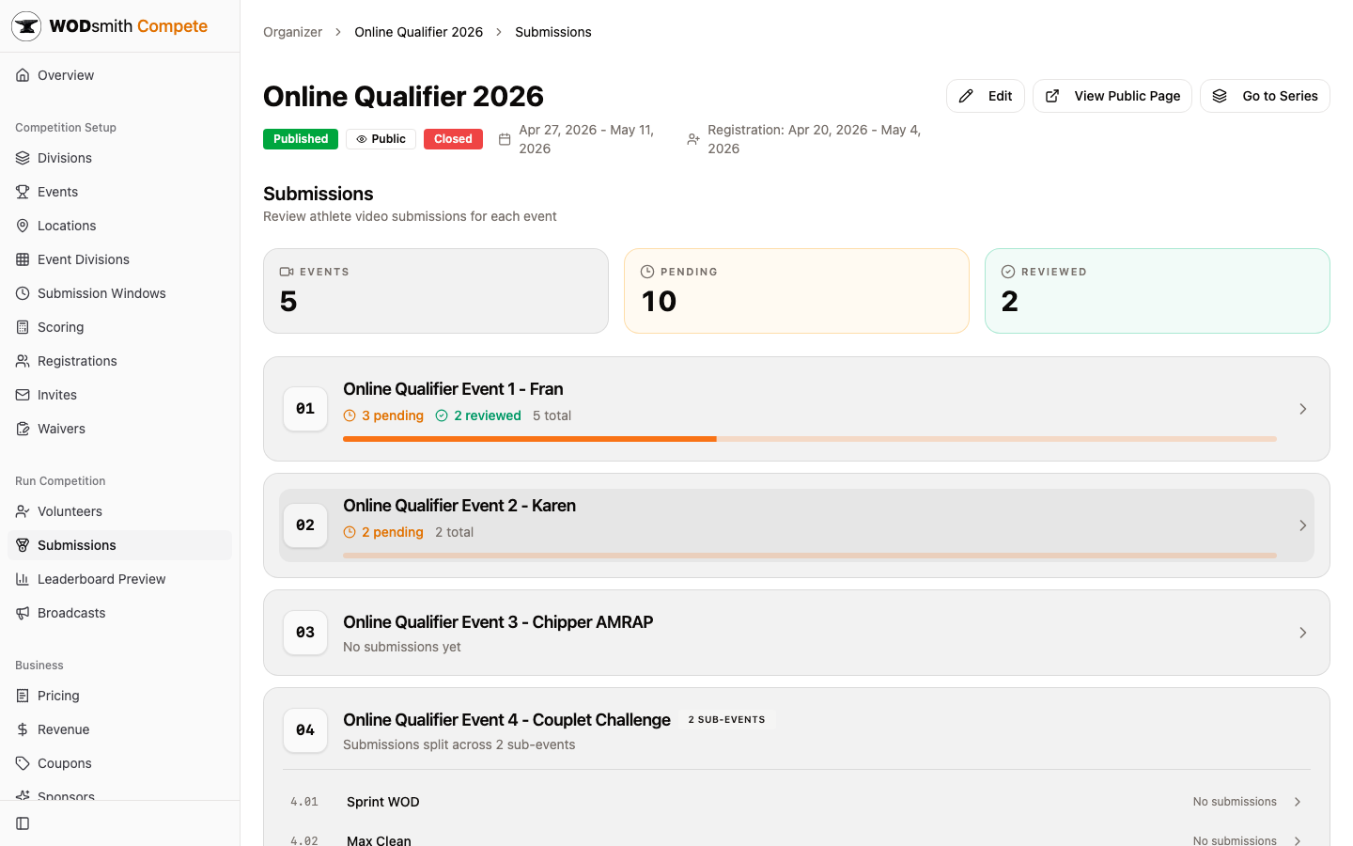The height and width of the screenshot is (846, 1353).
Task: Click the 01 event number tile
Action: click(x=305, y=409)
